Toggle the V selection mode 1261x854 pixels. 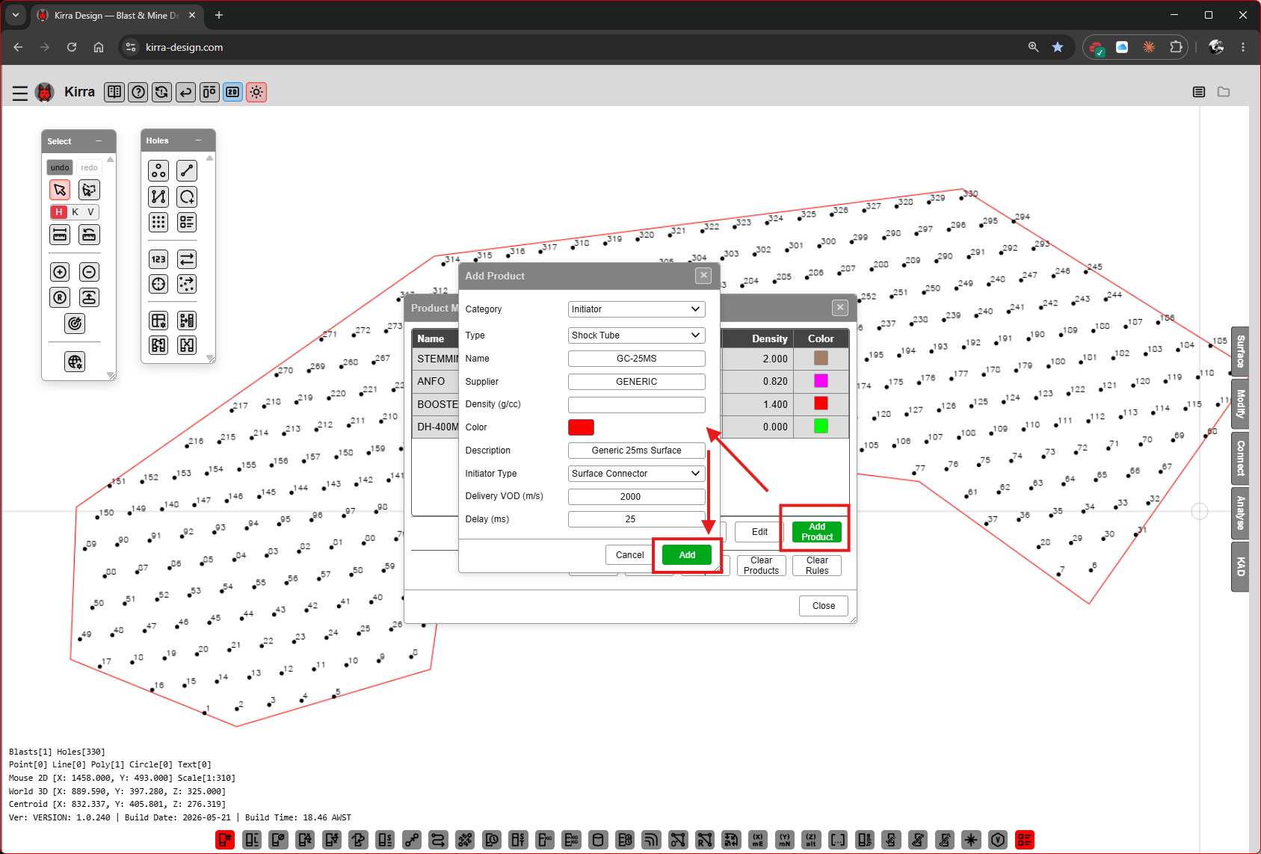click(x=90, y=212)
